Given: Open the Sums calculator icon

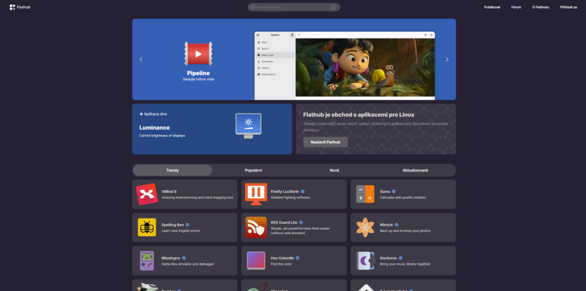Looking at the screenshot, I should pyautogui.click(x=365, y=194).
